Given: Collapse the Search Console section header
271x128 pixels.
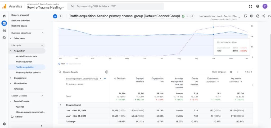Looking at the screenshot, I should 42,96.
